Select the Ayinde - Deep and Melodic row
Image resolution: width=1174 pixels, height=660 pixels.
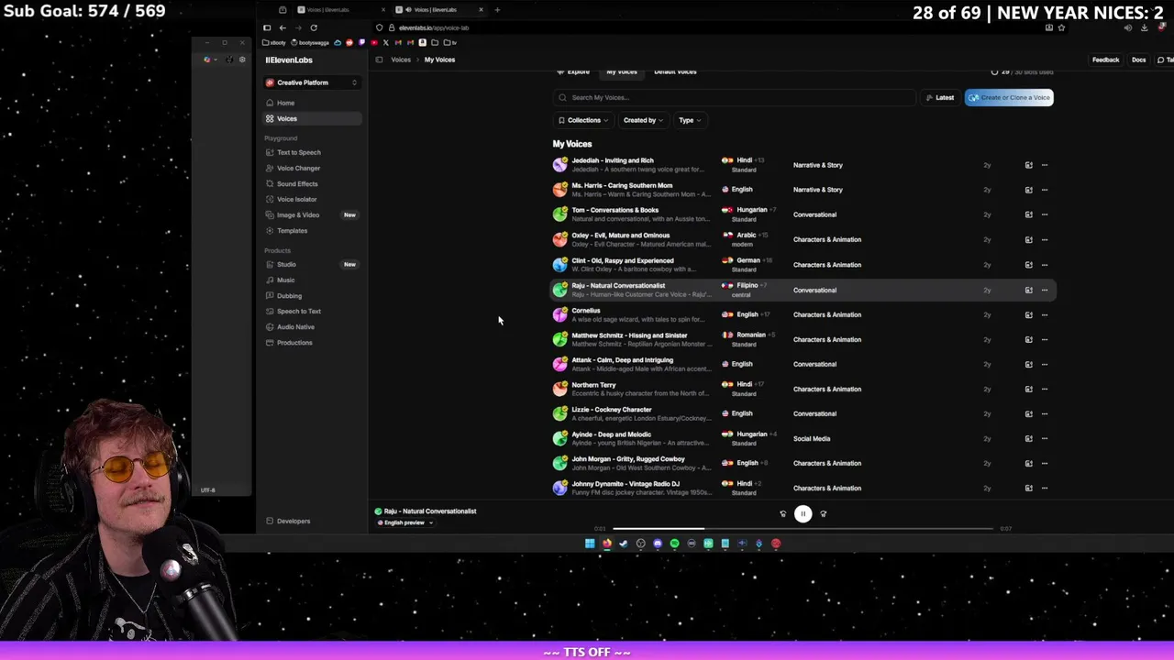tap(803, 438)
